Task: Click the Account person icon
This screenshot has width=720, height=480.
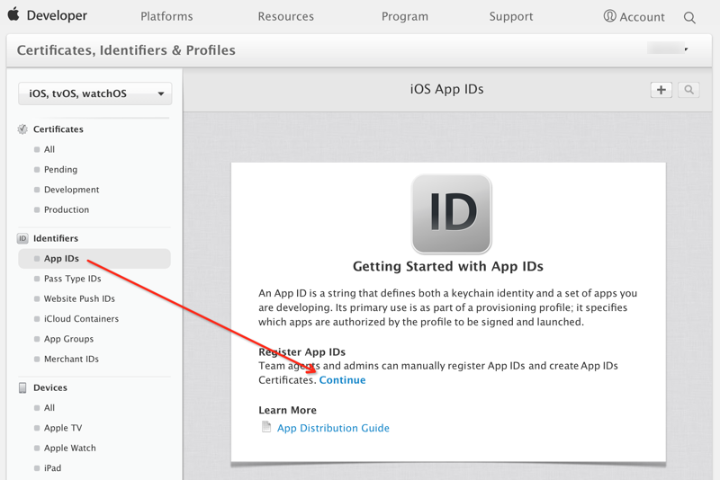Action: (x=610, y=16)
